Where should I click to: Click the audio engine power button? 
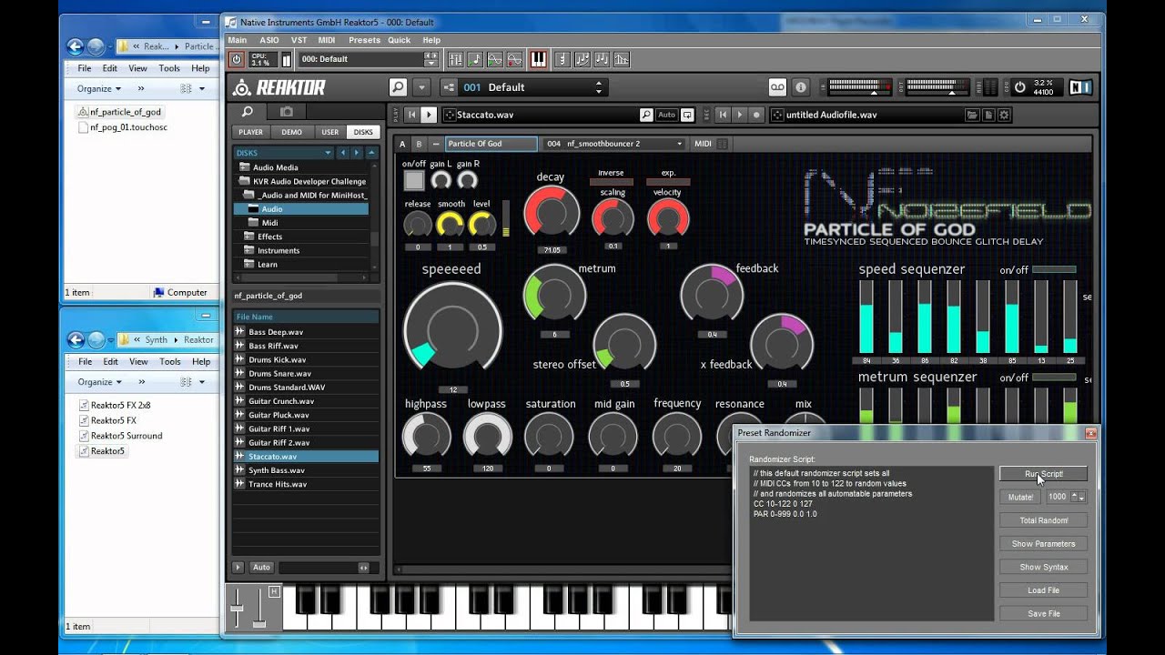237,59
